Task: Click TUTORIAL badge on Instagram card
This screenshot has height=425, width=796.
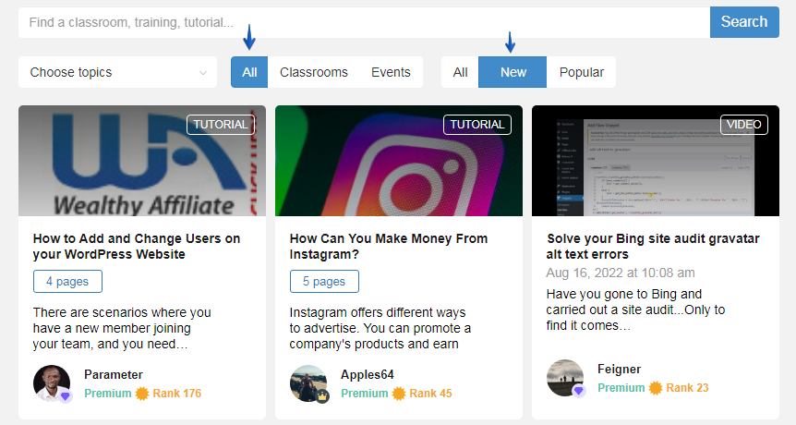Action: tap(477, 125)
